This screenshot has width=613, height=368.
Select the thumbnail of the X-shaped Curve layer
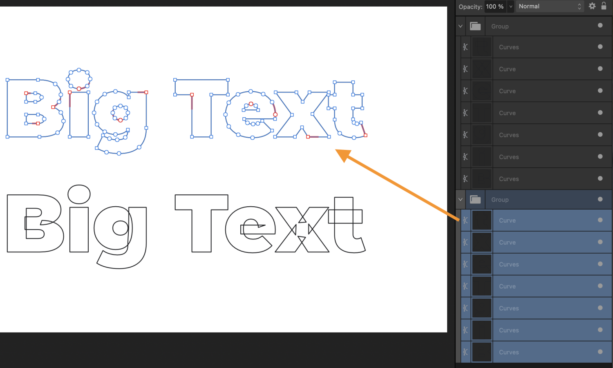pos(482,242)
